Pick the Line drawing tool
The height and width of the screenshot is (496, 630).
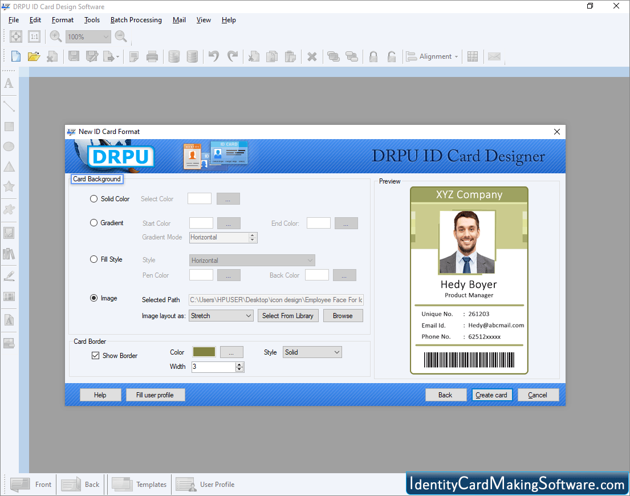pos(9,105)
